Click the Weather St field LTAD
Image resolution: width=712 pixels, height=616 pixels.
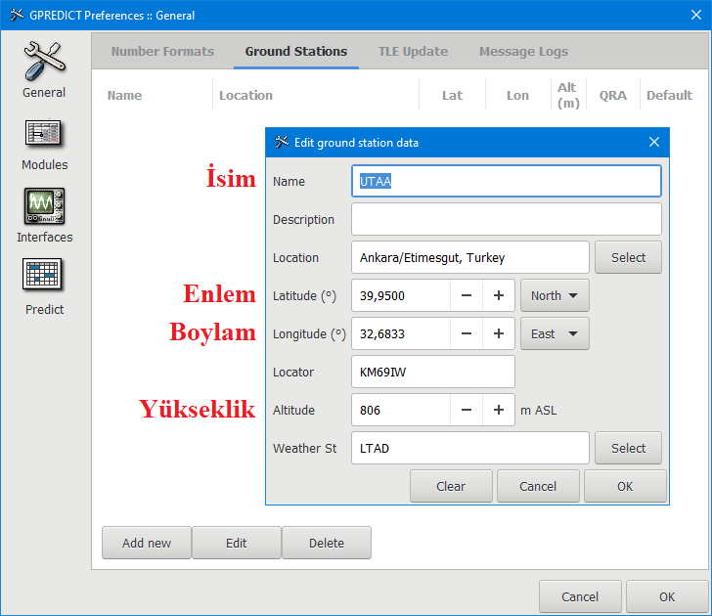click(470, 448)
